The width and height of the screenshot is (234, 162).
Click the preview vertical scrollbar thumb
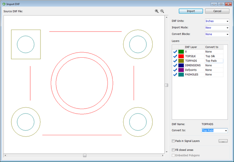pos(166,85)
